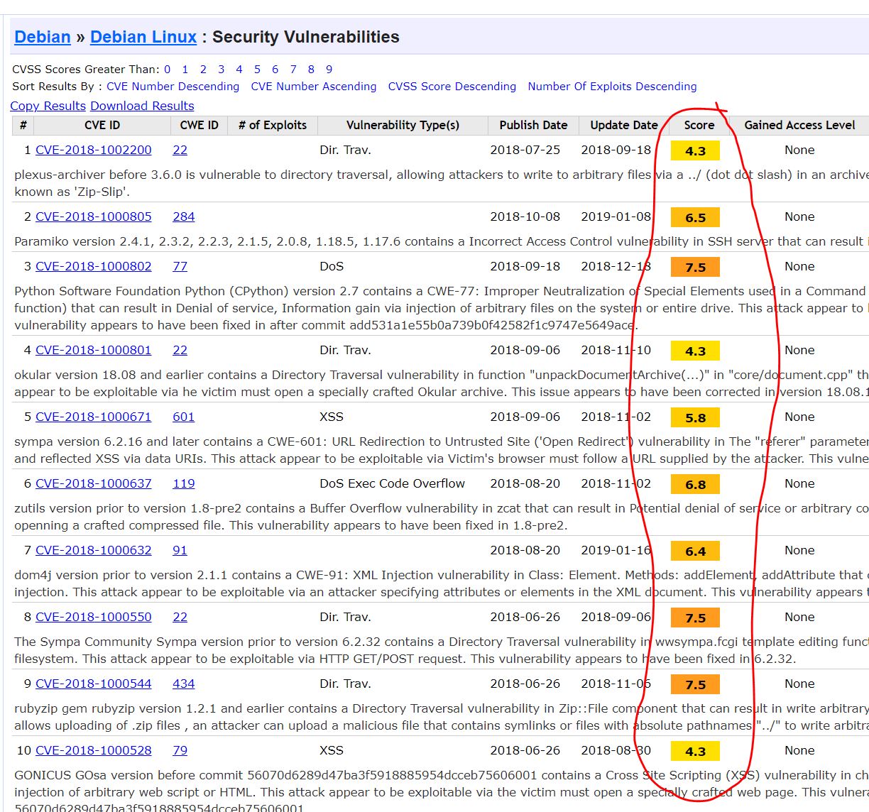Click the Copy Results link

48,106
